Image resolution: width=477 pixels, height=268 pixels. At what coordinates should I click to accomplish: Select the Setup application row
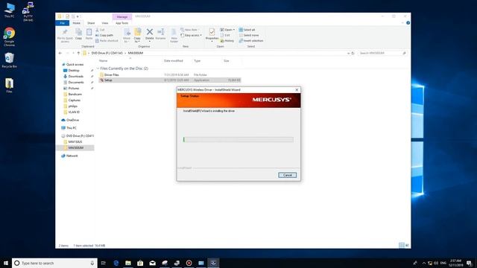tap(169, 80)
